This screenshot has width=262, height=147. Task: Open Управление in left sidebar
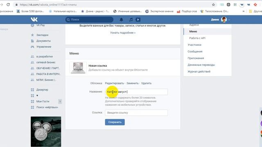click(x=44, y=47)
